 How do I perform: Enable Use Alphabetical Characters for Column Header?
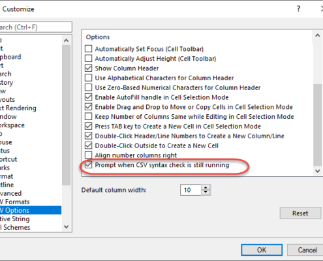tap(88, 78)
